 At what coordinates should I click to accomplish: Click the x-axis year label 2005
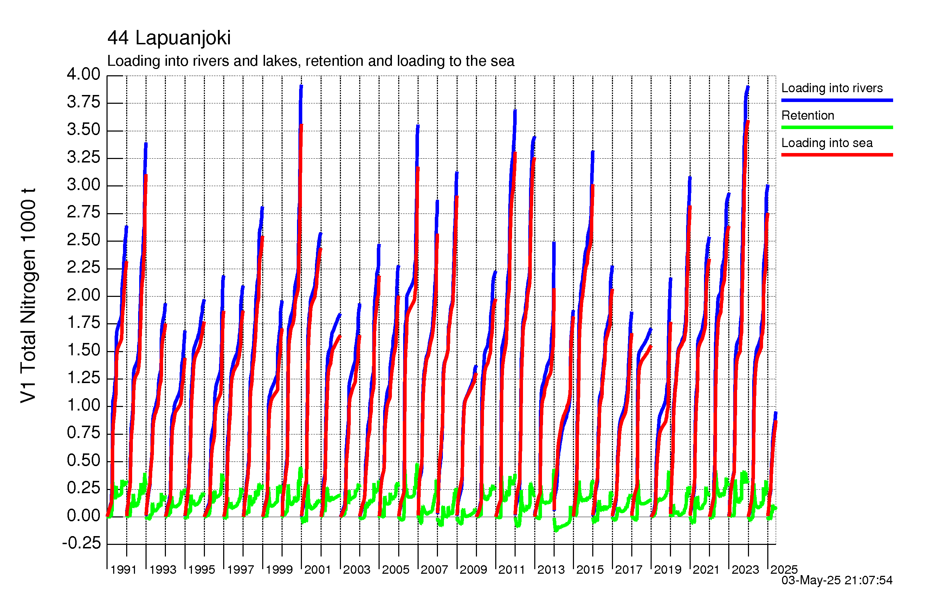pyautogui.click(x=396, y=570)
